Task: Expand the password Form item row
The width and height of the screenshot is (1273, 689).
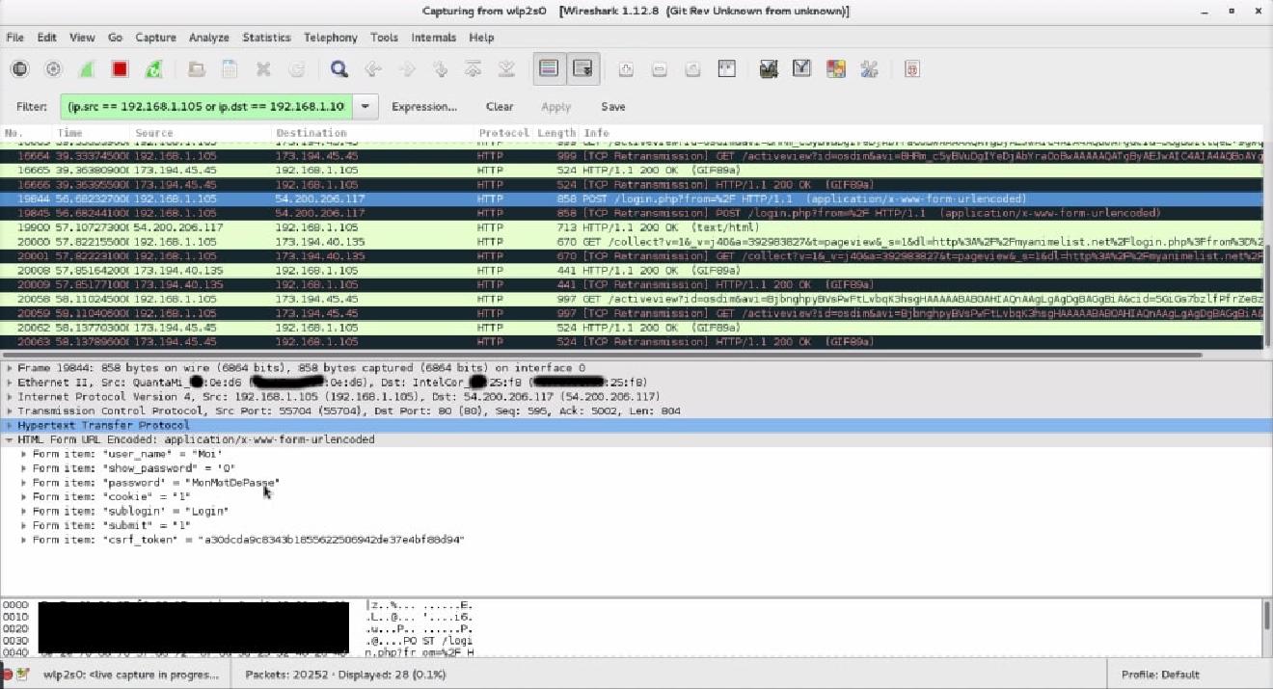Action: 23,482
